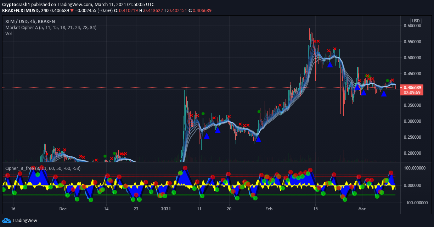Click the 0.200000 price axis label
The height and width of the screenshot is (227, 434).
point(412,153)
